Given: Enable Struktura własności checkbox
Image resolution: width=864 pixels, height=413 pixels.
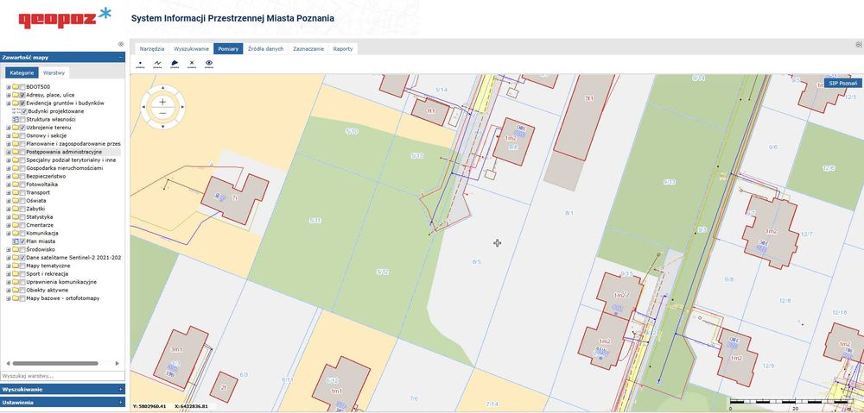Looking at the screenshot, I should tap(24, 119).
